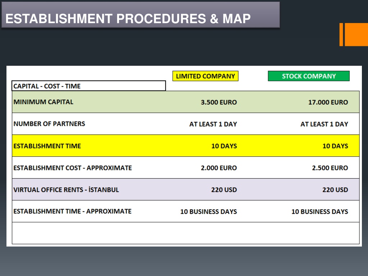Select the 17.000 EURO stock company value
Image resolution: width=368 pixels, height=276 pixels.
328,102
